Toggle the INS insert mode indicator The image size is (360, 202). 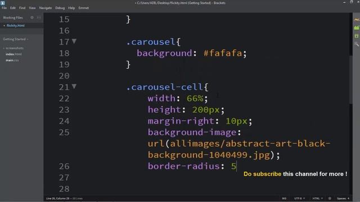point(284,198)
